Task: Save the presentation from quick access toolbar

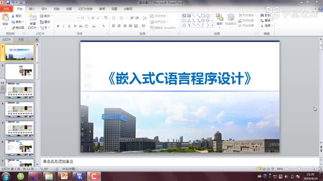Action: tap(8, 3)
